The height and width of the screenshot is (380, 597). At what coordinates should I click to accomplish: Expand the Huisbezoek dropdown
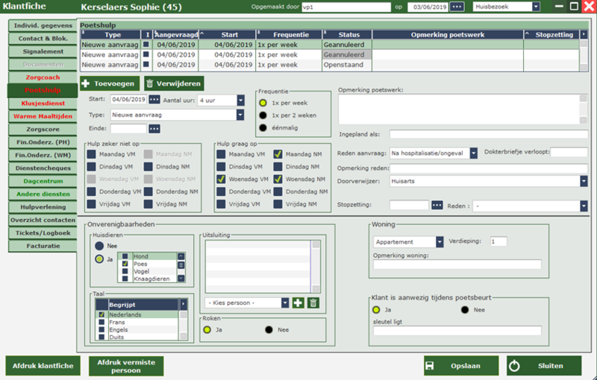pyautogui.click(x=536, y=7)
